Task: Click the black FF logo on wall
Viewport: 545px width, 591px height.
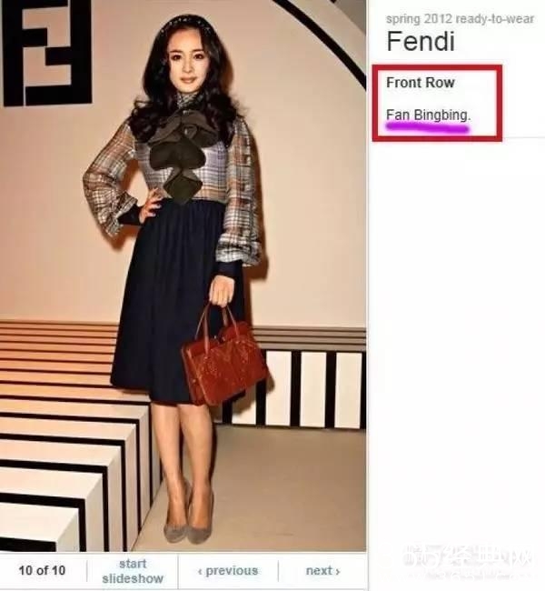Action: (x=46, y=51)
